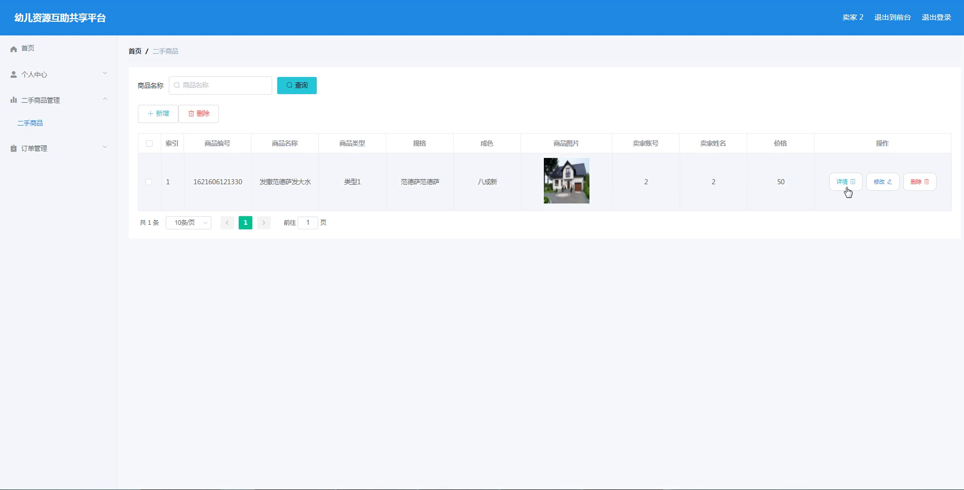Click the 幼儿资源互助共享平台 title
The width and height of the screenshot is (964, 490).
[60, 18]
